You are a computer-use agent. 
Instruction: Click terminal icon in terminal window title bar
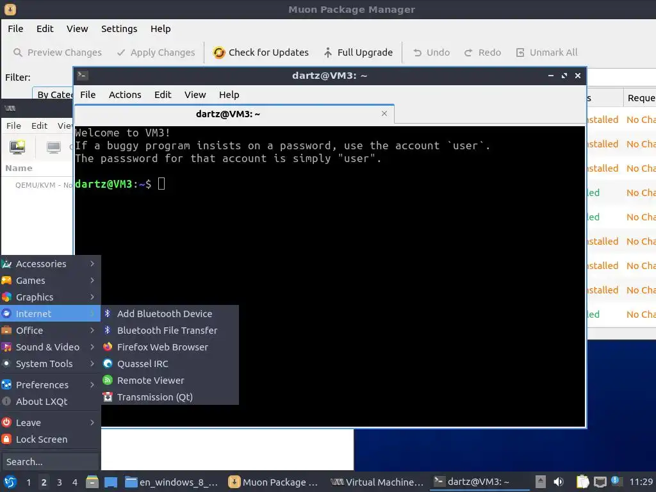82,76
